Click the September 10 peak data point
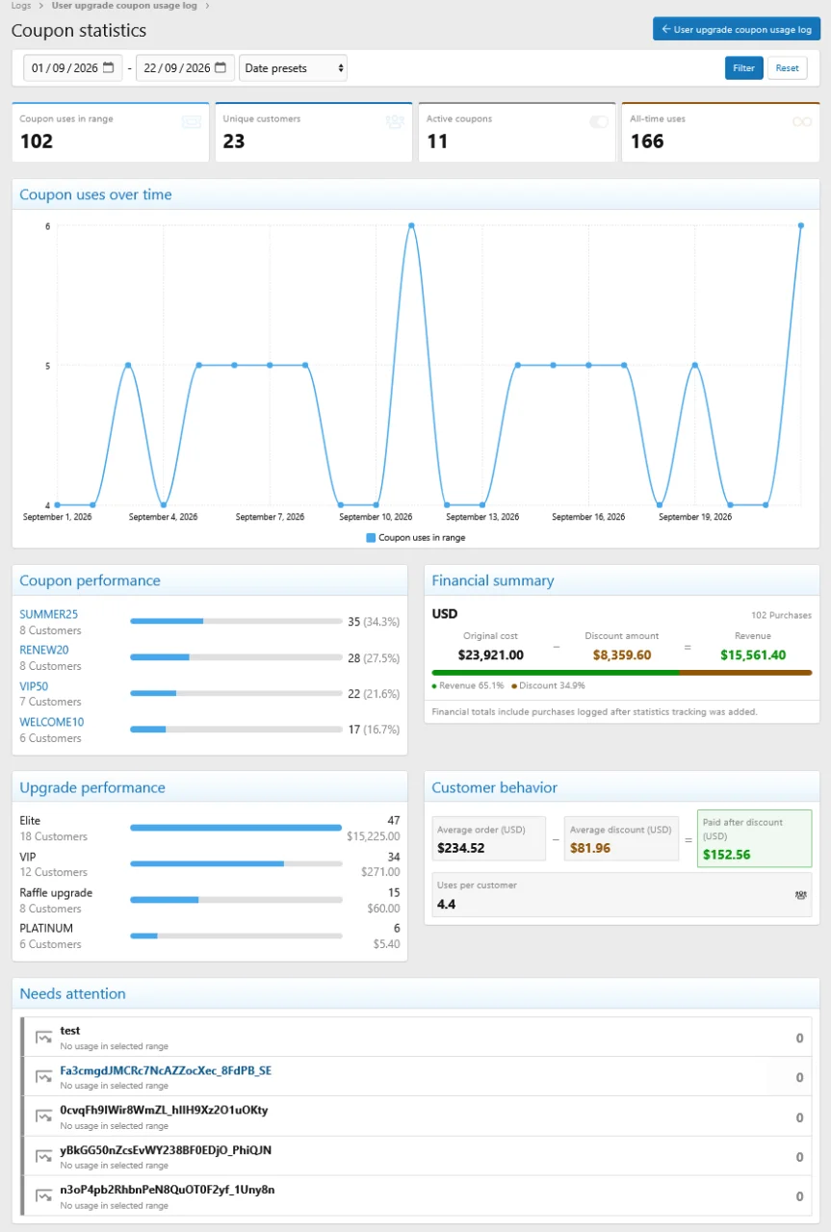Image resolution: width=831 pixels, height=1232 pixels. pyautogui.click(x=411, y=225)
